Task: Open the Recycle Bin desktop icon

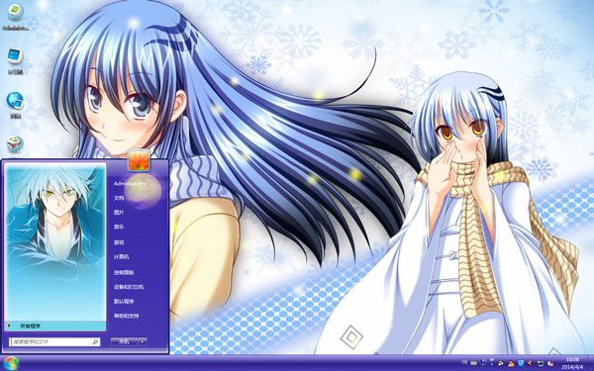Action: [x=16, y=143]
